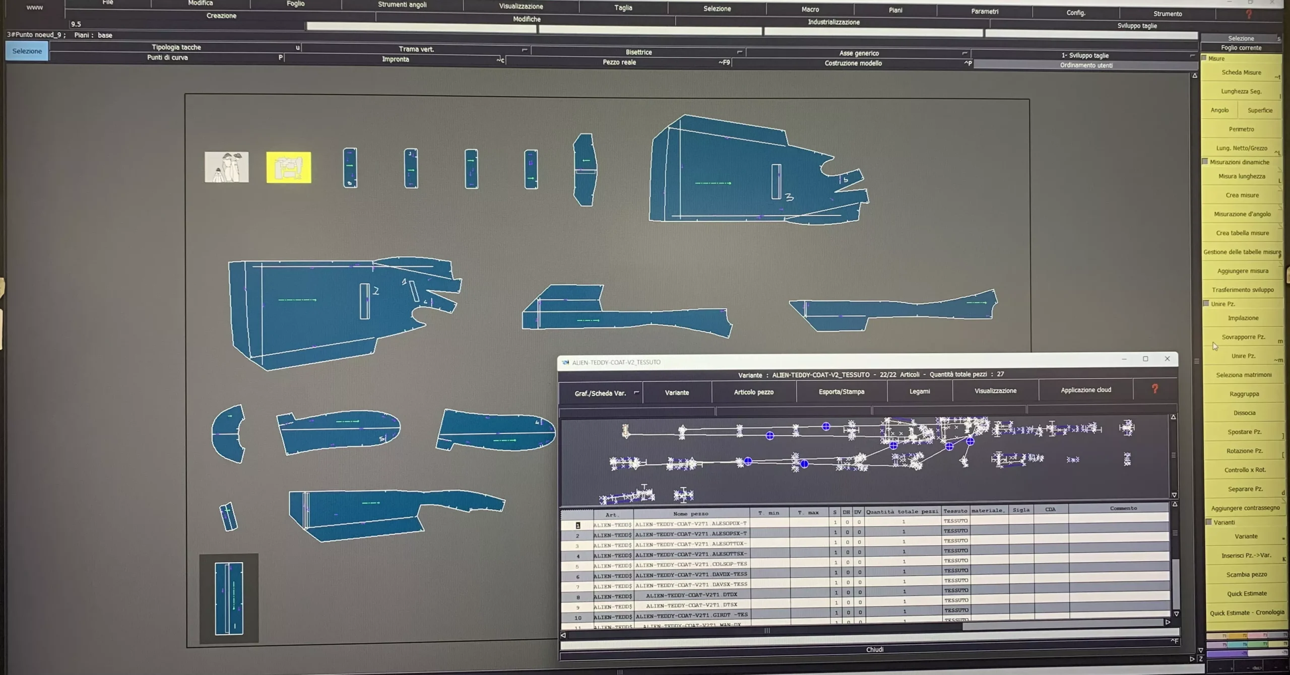Expand the 1- Sviluppo taglie dropdown
This screenshot has width=1290, height=675.
1192,55
